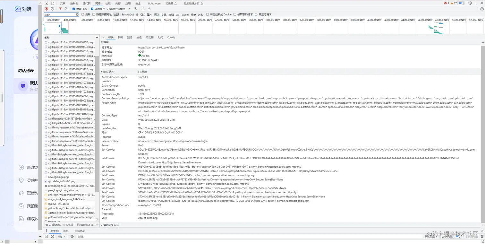Click the blue issues counter badge

tap(462, 3)
